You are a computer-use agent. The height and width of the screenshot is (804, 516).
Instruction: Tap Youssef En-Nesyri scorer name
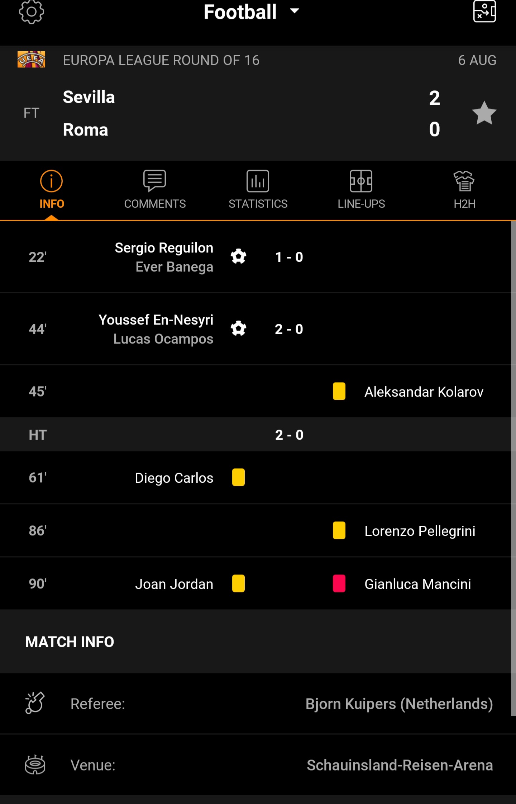[156, 320]
